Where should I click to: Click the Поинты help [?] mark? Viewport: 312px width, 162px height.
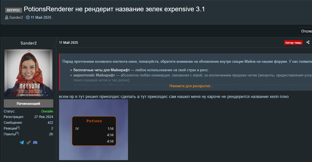17,133
